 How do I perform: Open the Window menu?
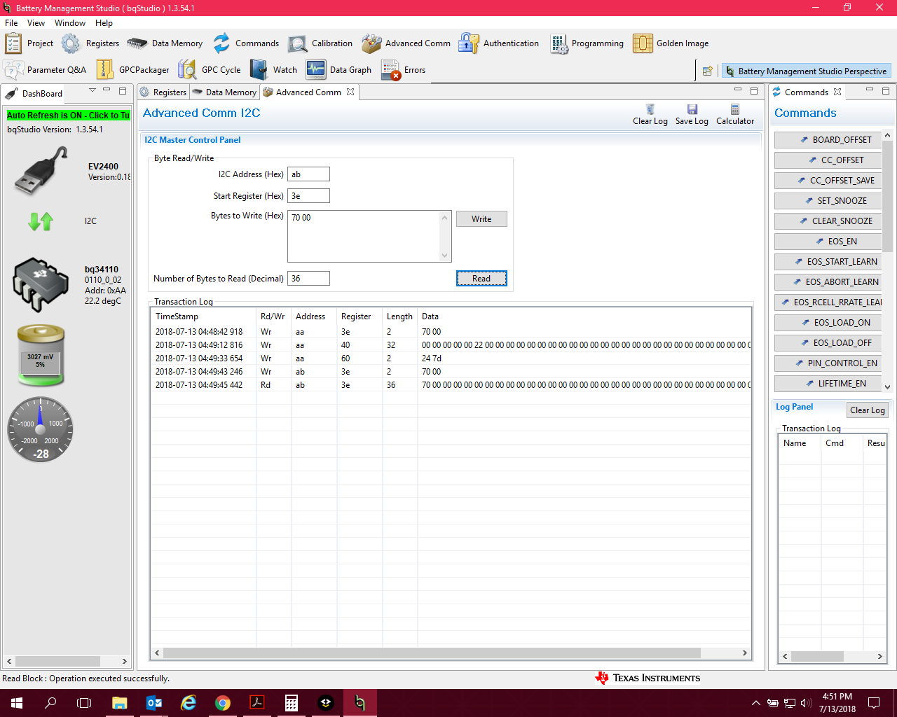click(70, 23)
